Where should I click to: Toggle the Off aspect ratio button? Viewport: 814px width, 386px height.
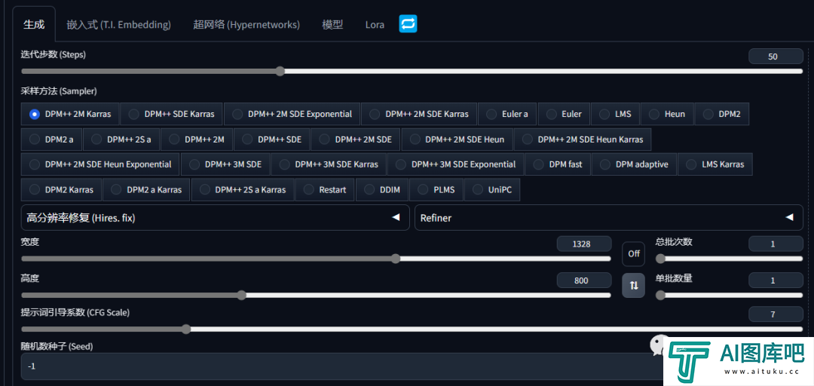(633, 253)
